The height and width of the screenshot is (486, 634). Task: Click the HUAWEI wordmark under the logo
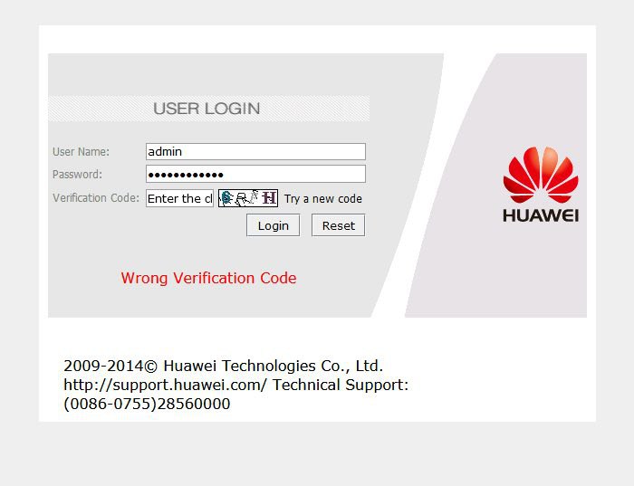click(x=541, y=215)
